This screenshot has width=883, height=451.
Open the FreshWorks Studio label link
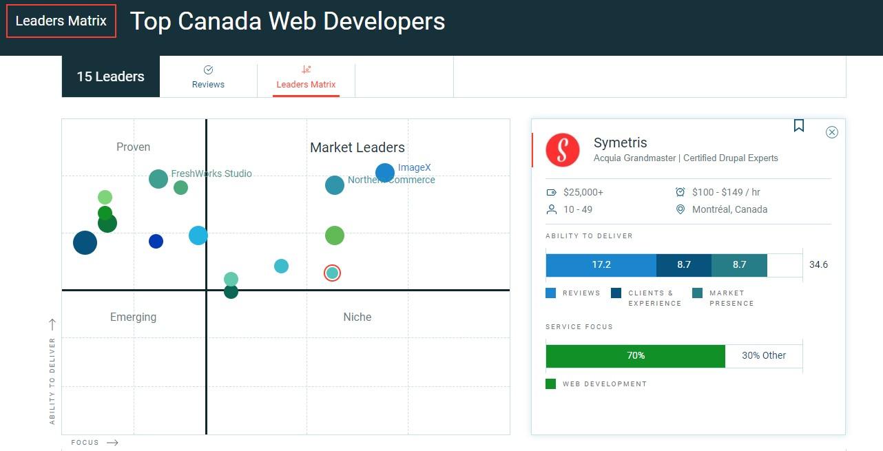(211, 174)
